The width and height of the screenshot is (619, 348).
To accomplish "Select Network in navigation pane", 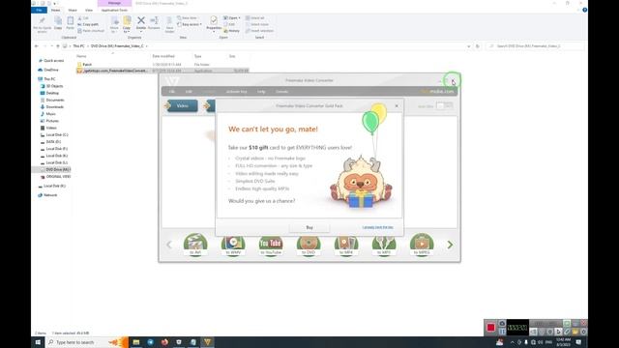I will 47,195.
